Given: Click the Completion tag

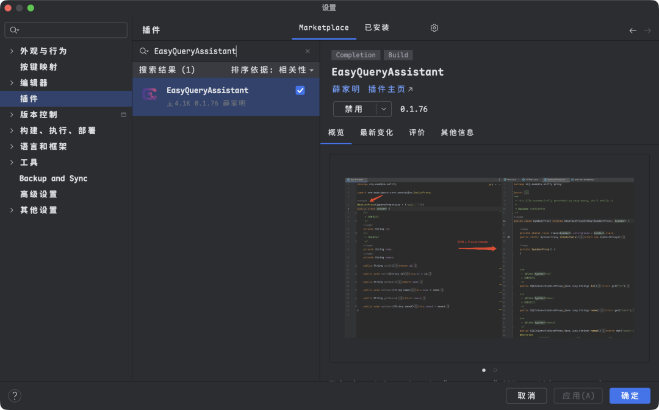Looking at the screenshot, I should point(356,55).
